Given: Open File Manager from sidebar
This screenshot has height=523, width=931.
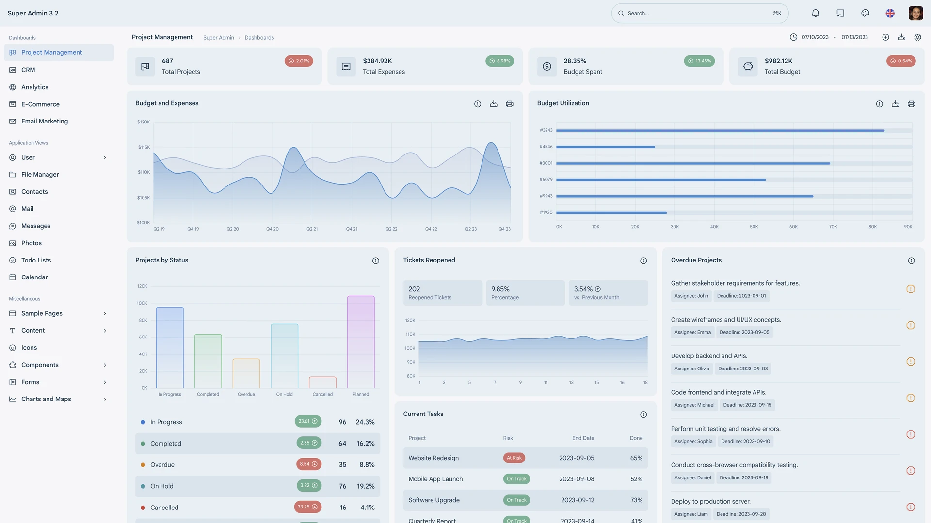Looking at the screenshot, I should [59, 175].
